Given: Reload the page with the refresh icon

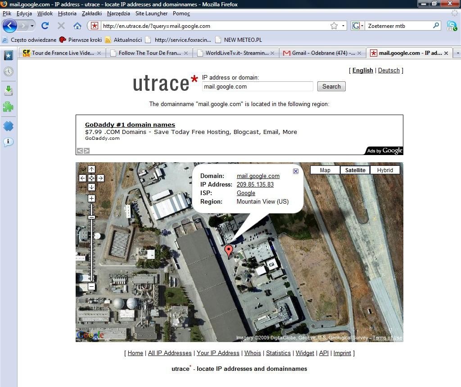Looking at the screenshot, I should point(45,26).
